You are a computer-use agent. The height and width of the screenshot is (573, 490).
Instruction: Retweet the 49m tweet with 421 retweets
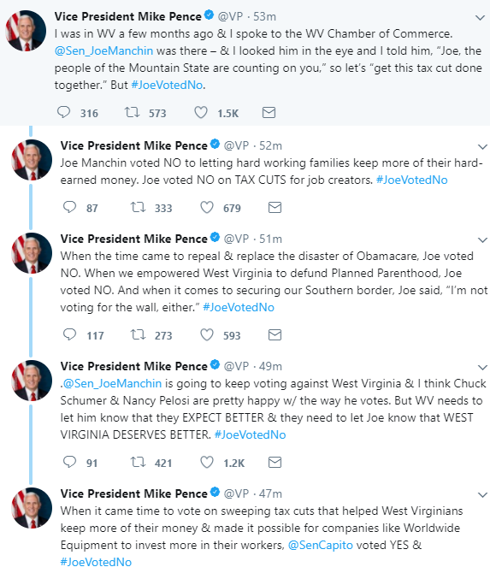[139, 462]
